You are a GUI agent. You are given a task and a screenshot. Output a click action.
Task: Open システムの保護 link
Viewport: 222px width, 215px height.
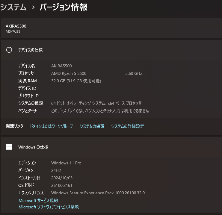[x=92, y=126]
